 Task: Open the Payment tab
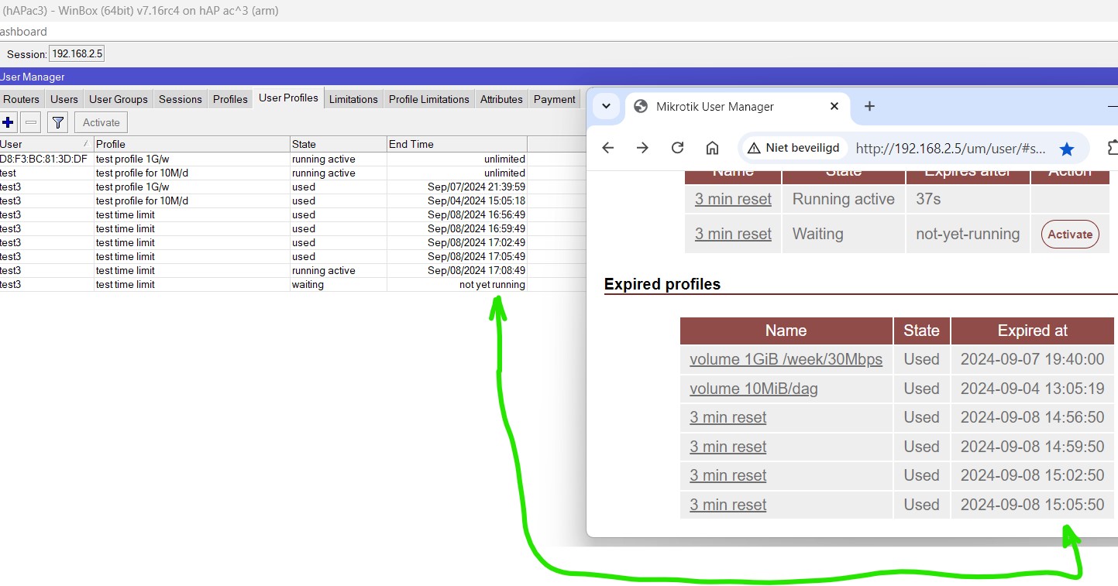click(554, 99)
